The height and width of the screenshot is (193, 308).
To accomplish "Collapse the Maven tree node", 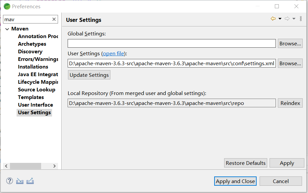I will (7, 29).
